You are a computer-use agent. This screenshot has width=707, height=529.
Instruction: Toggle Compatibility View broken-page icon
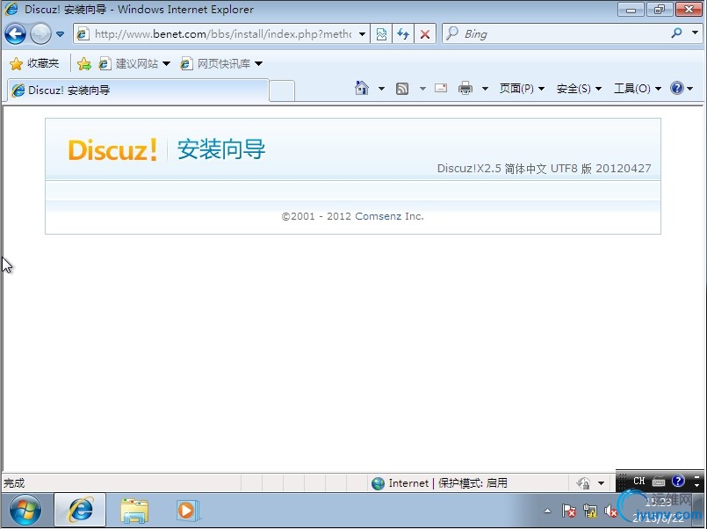(381, 33)
